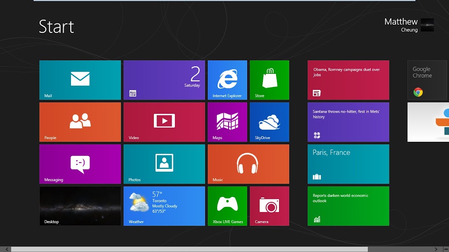
Task: Open the Desktop tile
Action: coord(80,206)
